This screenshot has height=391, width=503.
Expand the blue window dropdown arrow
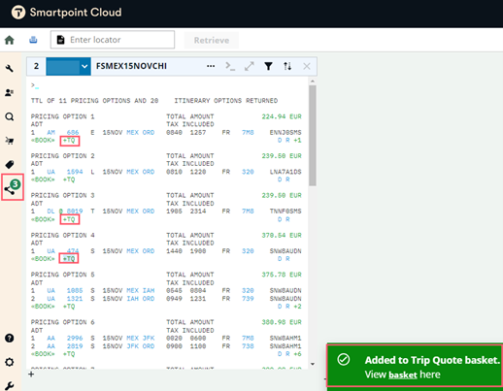(84, 67)
